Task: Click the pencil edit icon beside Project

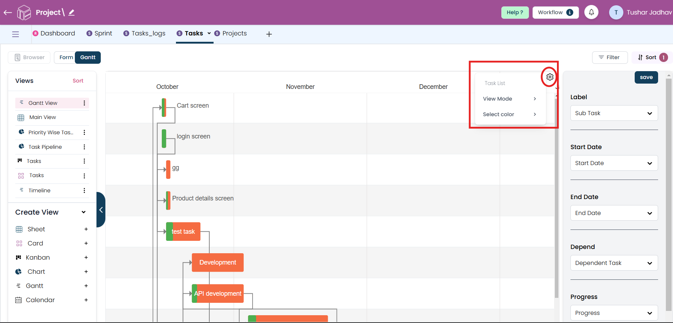Action: (71, 13)
